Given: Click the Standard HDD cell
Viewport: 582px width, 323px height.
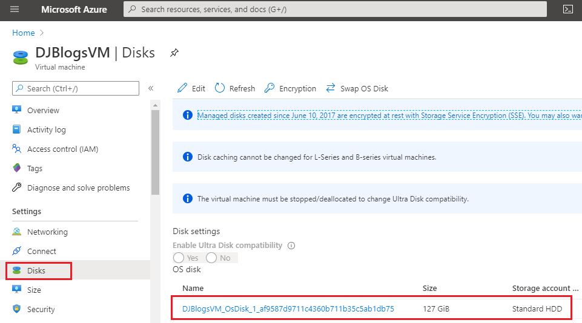Looking at the screenshot, I should tap(537, 308).
